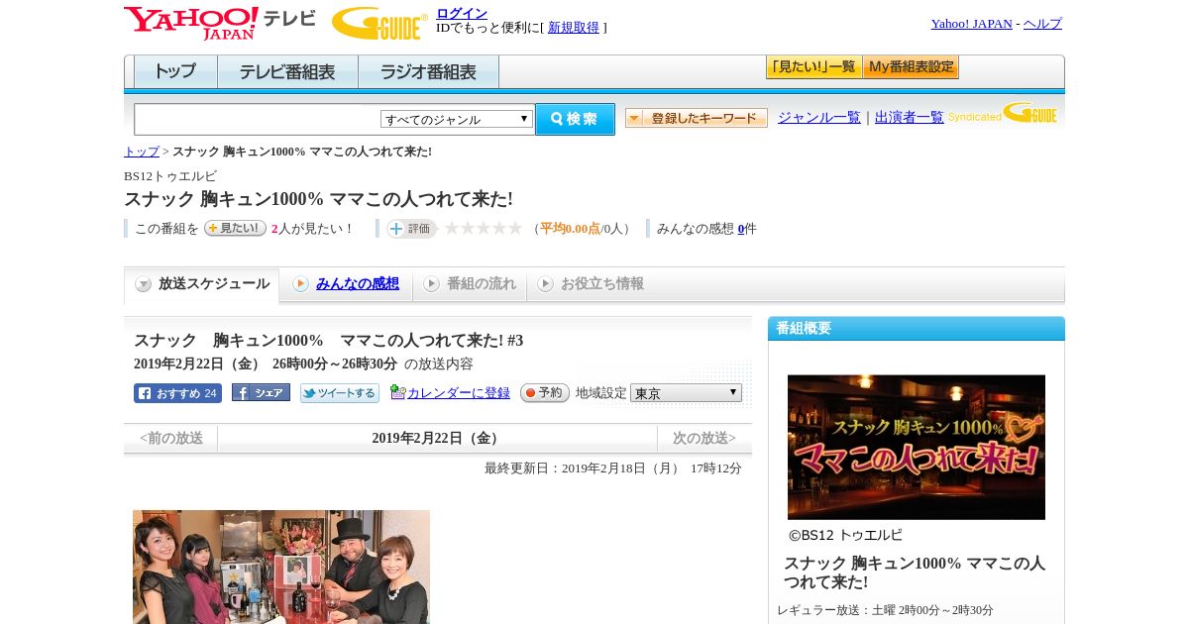Select the 放送スケジュール tab
Screen dimensions: 1189x624
pyautogui.click(x=202, y=284)
